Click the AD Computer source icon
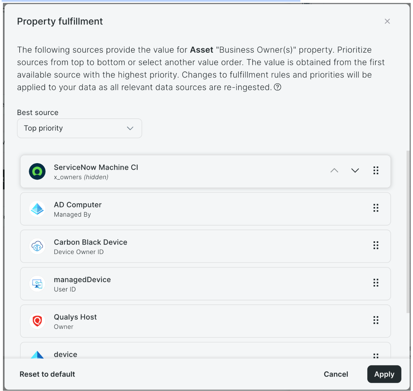 (37, 209)
